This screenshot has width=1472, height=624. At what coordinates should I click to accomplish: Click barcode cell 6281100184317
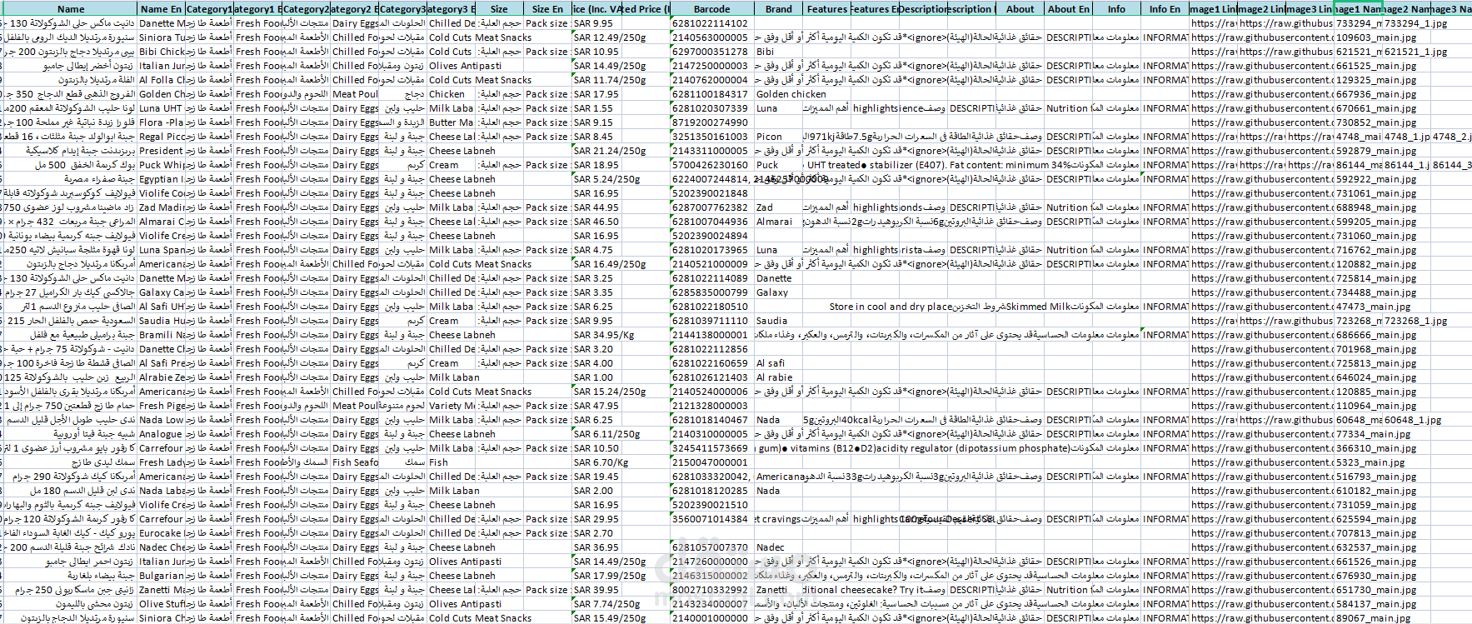(712, 94)
